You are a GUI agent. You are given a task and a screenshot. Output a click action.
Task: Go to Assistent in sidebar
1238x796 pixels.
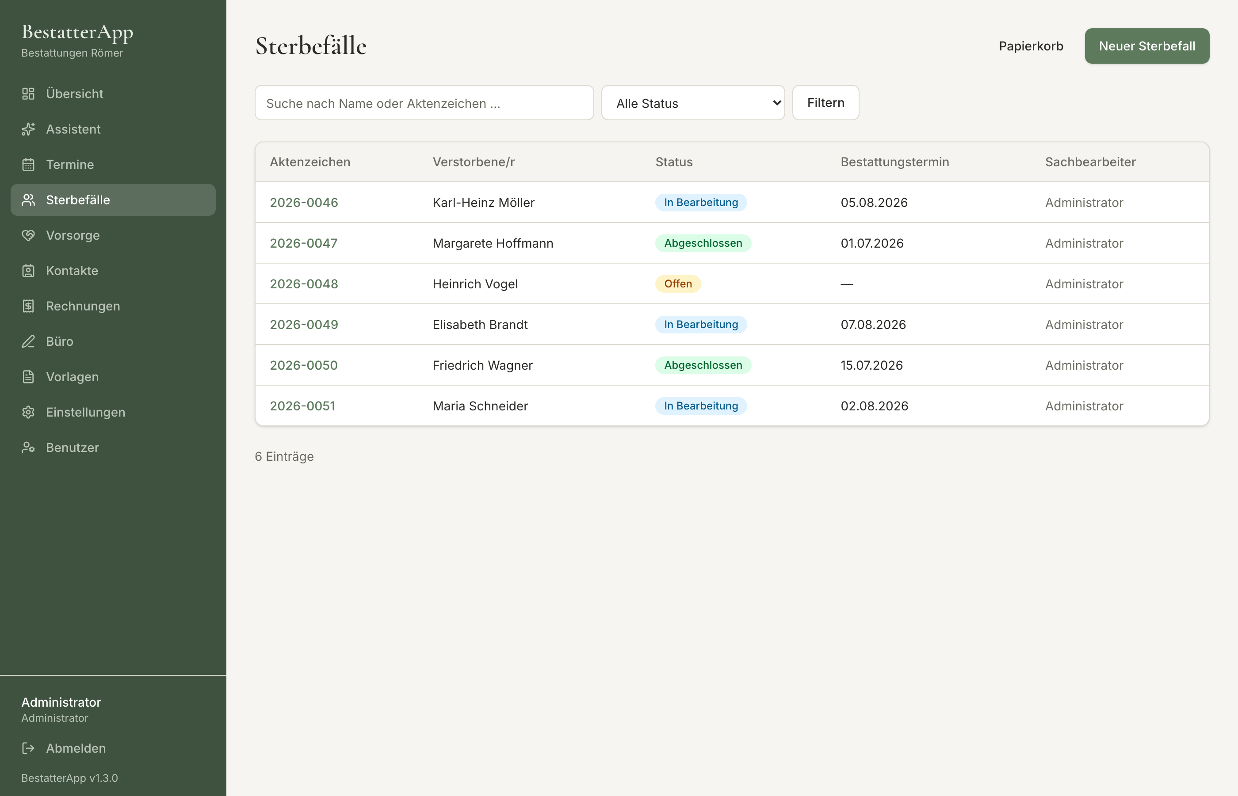coord(113,129)
